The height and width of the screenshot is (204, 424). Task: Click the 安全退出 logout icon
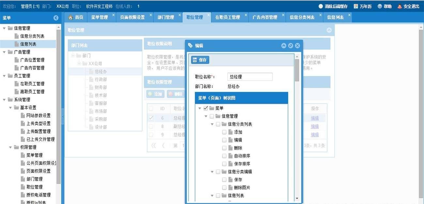pyautogui.click(x=400, y=6)
